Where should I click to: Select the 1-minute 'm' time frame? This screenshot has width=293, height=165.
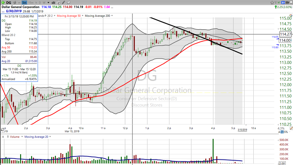click(x=20, y=3)
